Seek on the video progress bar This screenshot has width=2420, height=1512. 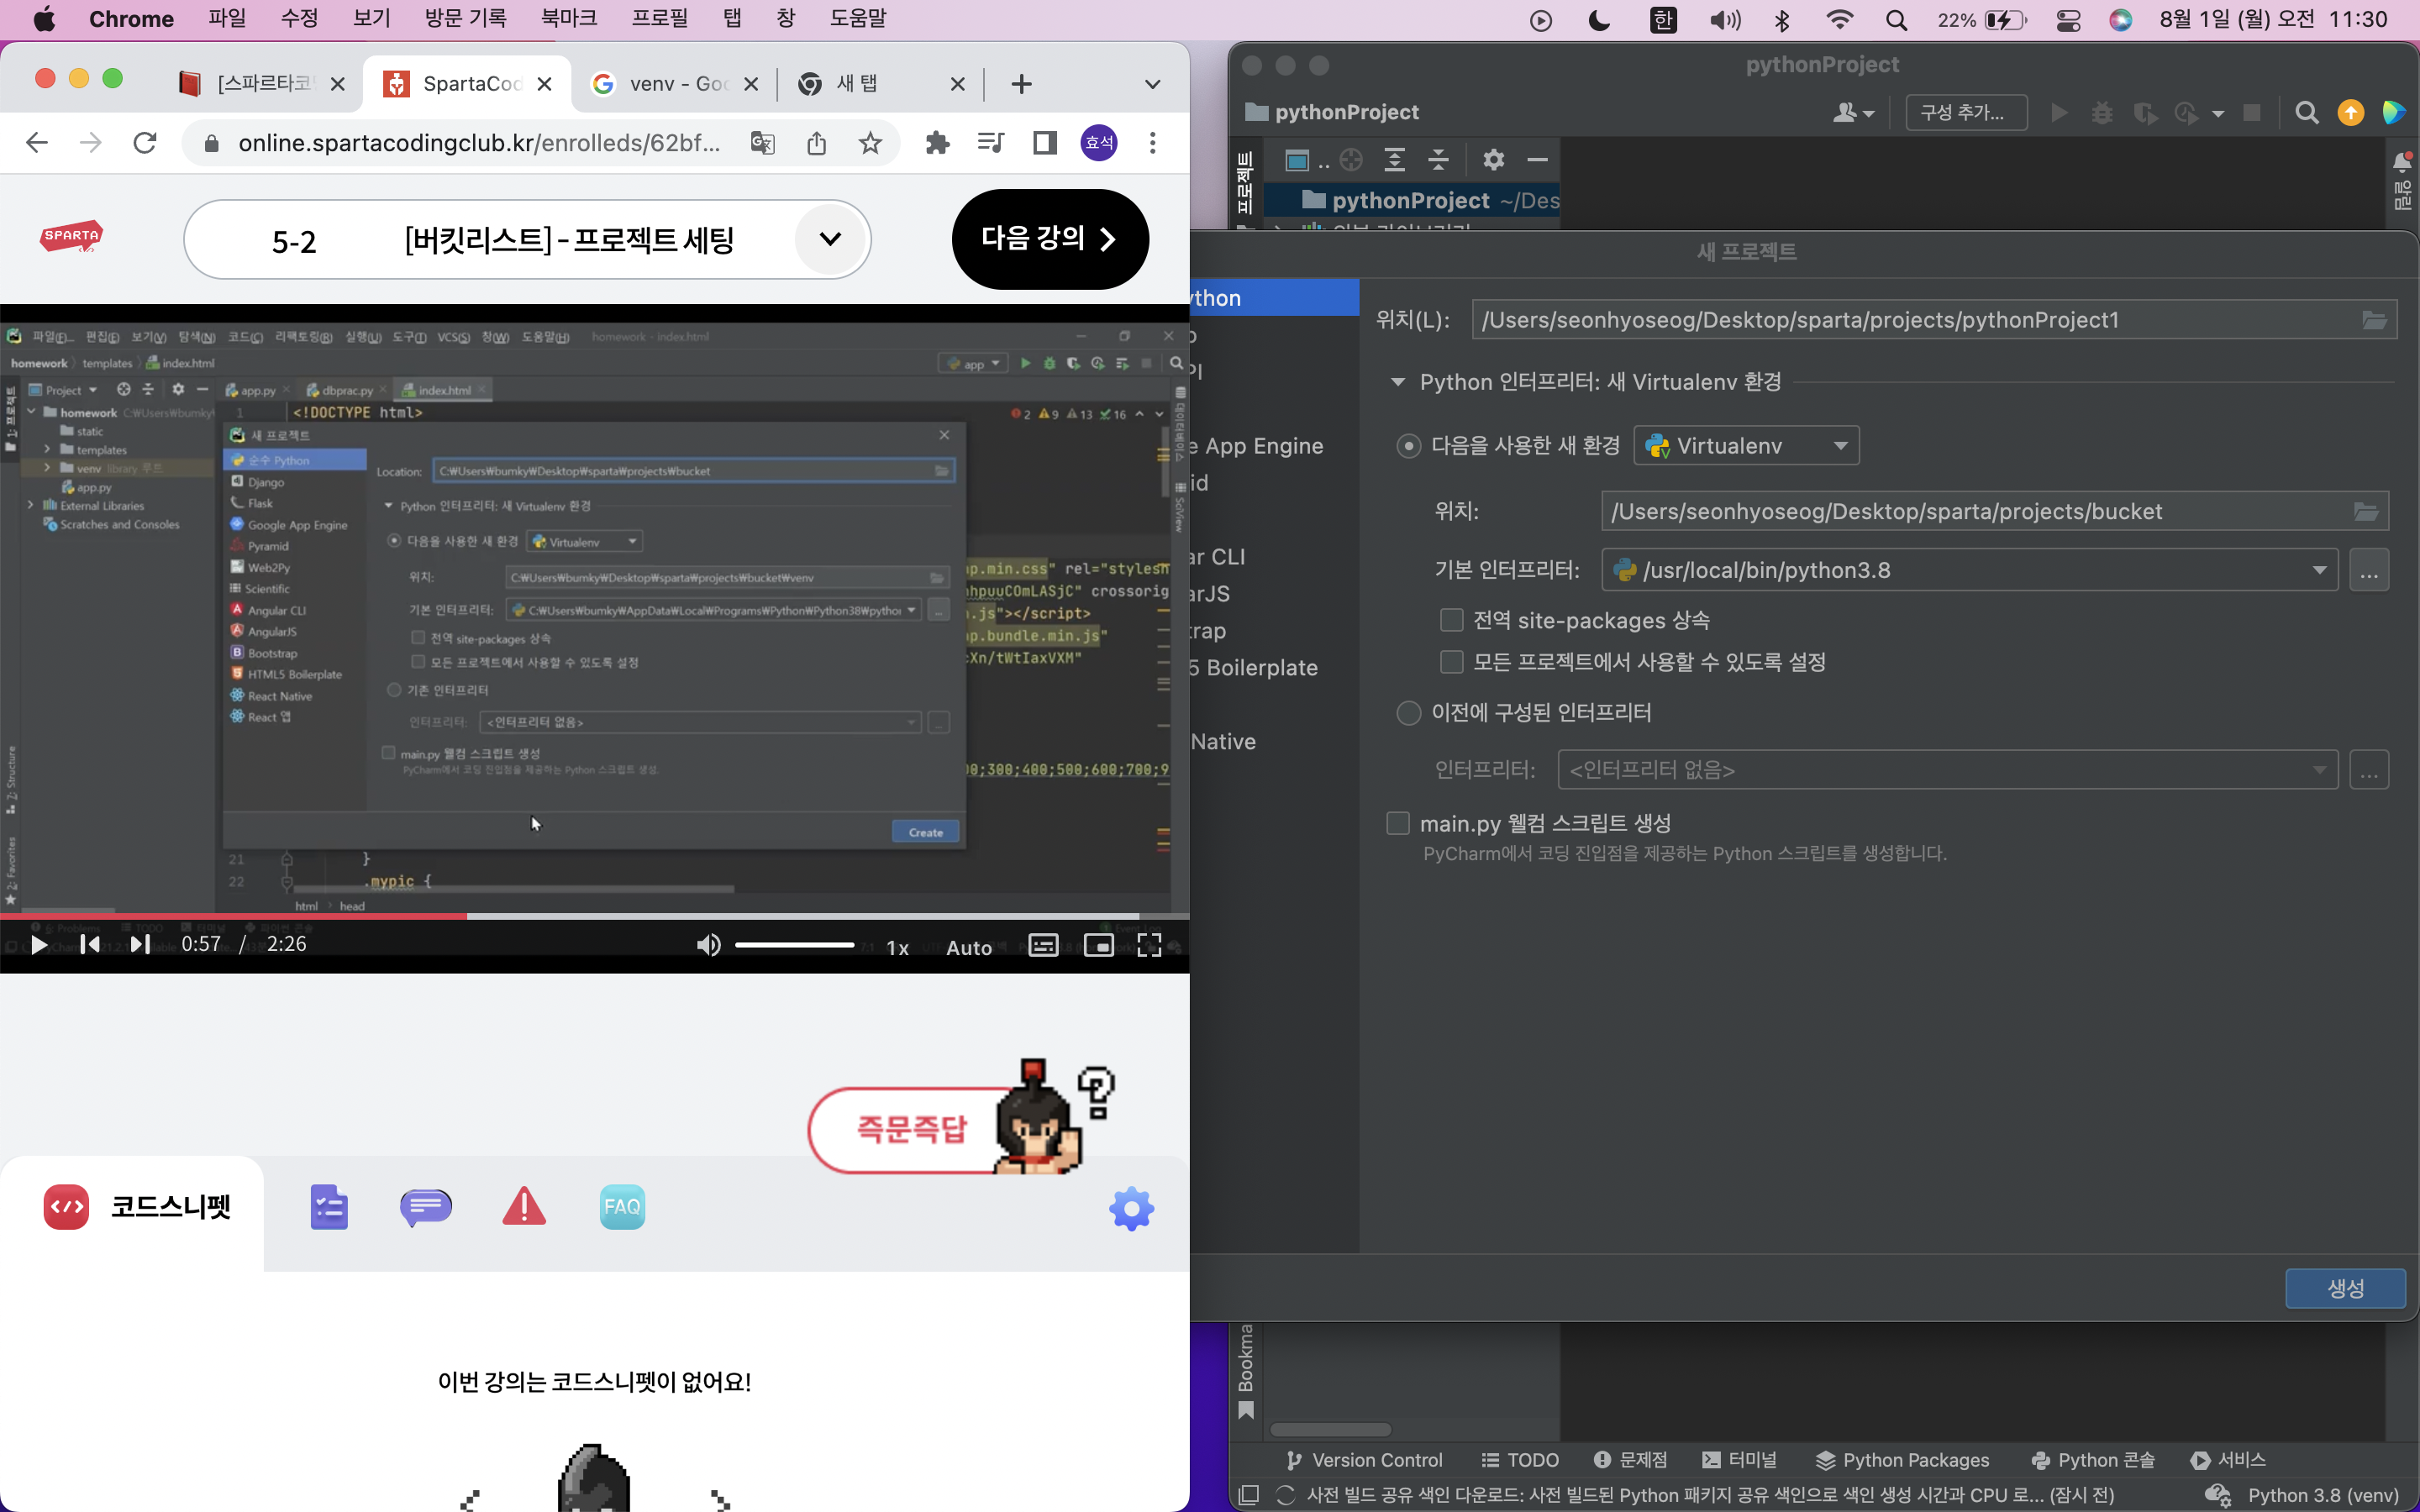pyautogui.click(x=595, y=916)
